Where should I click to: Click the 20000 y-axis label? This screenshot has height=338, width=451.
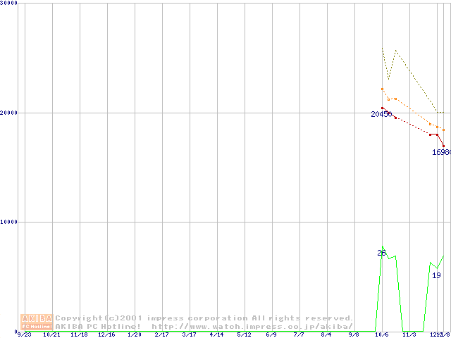click(x=10, y=113)
